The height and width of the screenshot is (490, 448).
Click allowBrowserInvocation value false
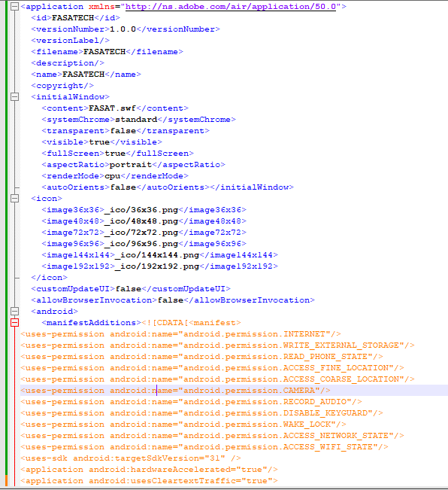(x=171, y=300)
